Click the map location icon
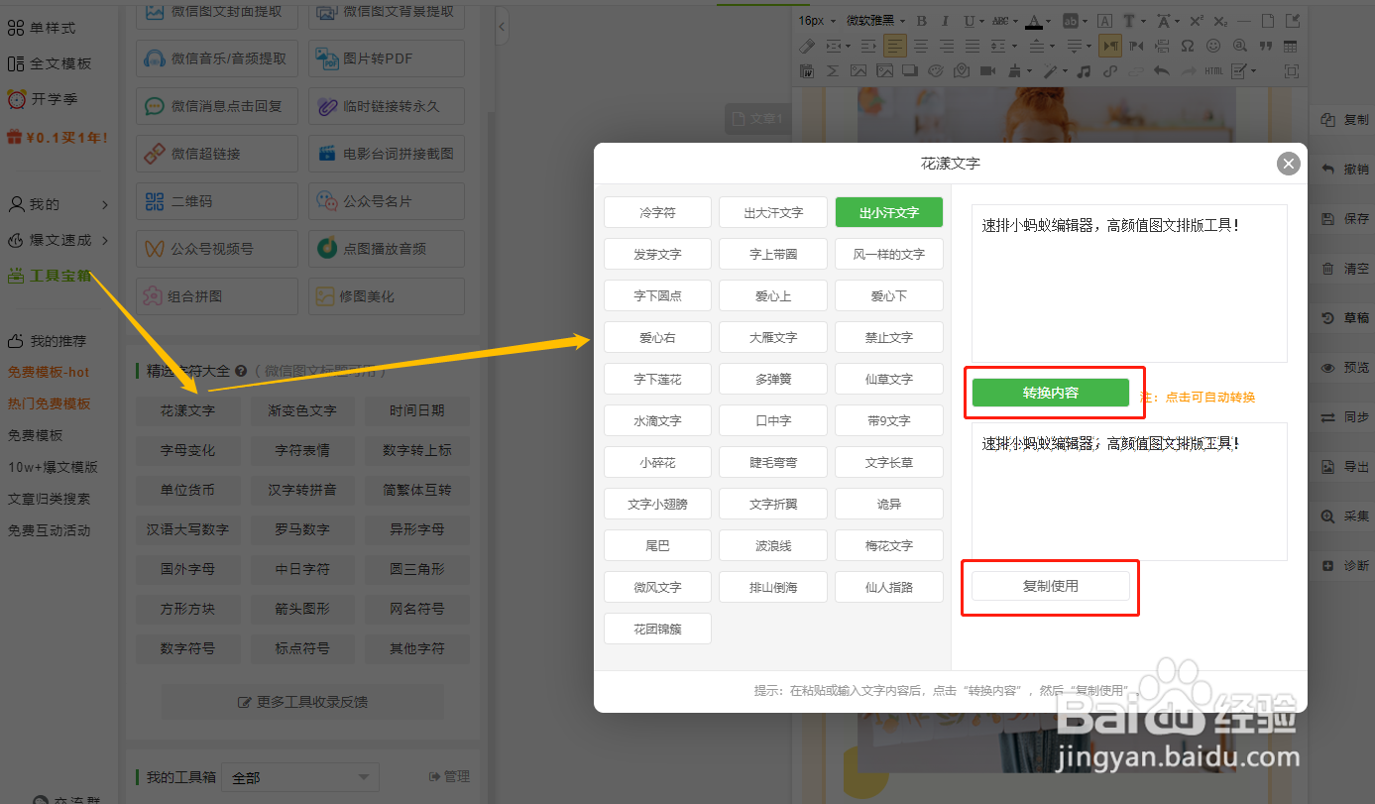1375x804 pixels. (x=962, y=71)
